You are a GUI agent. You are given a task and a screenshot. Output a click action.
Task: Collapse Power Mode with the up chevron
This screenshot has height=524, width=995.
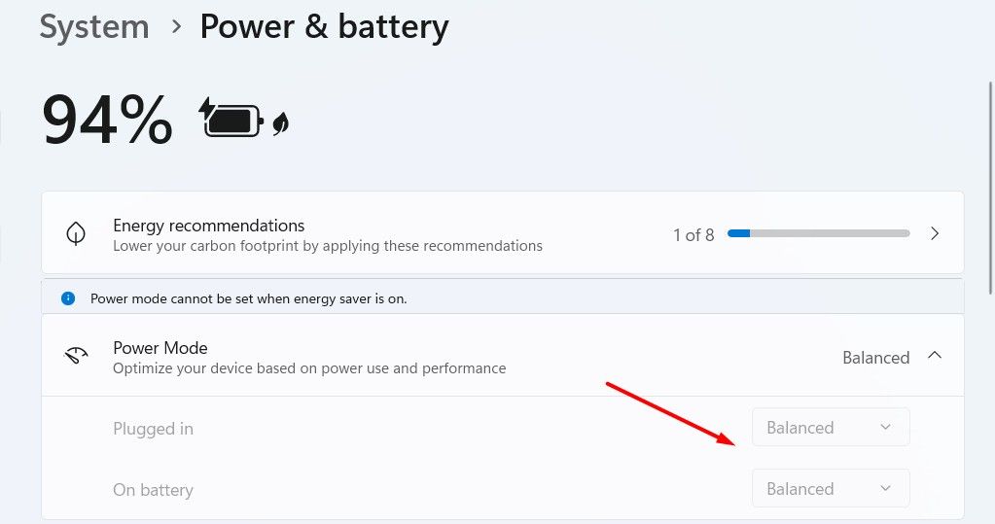[935, 356]
